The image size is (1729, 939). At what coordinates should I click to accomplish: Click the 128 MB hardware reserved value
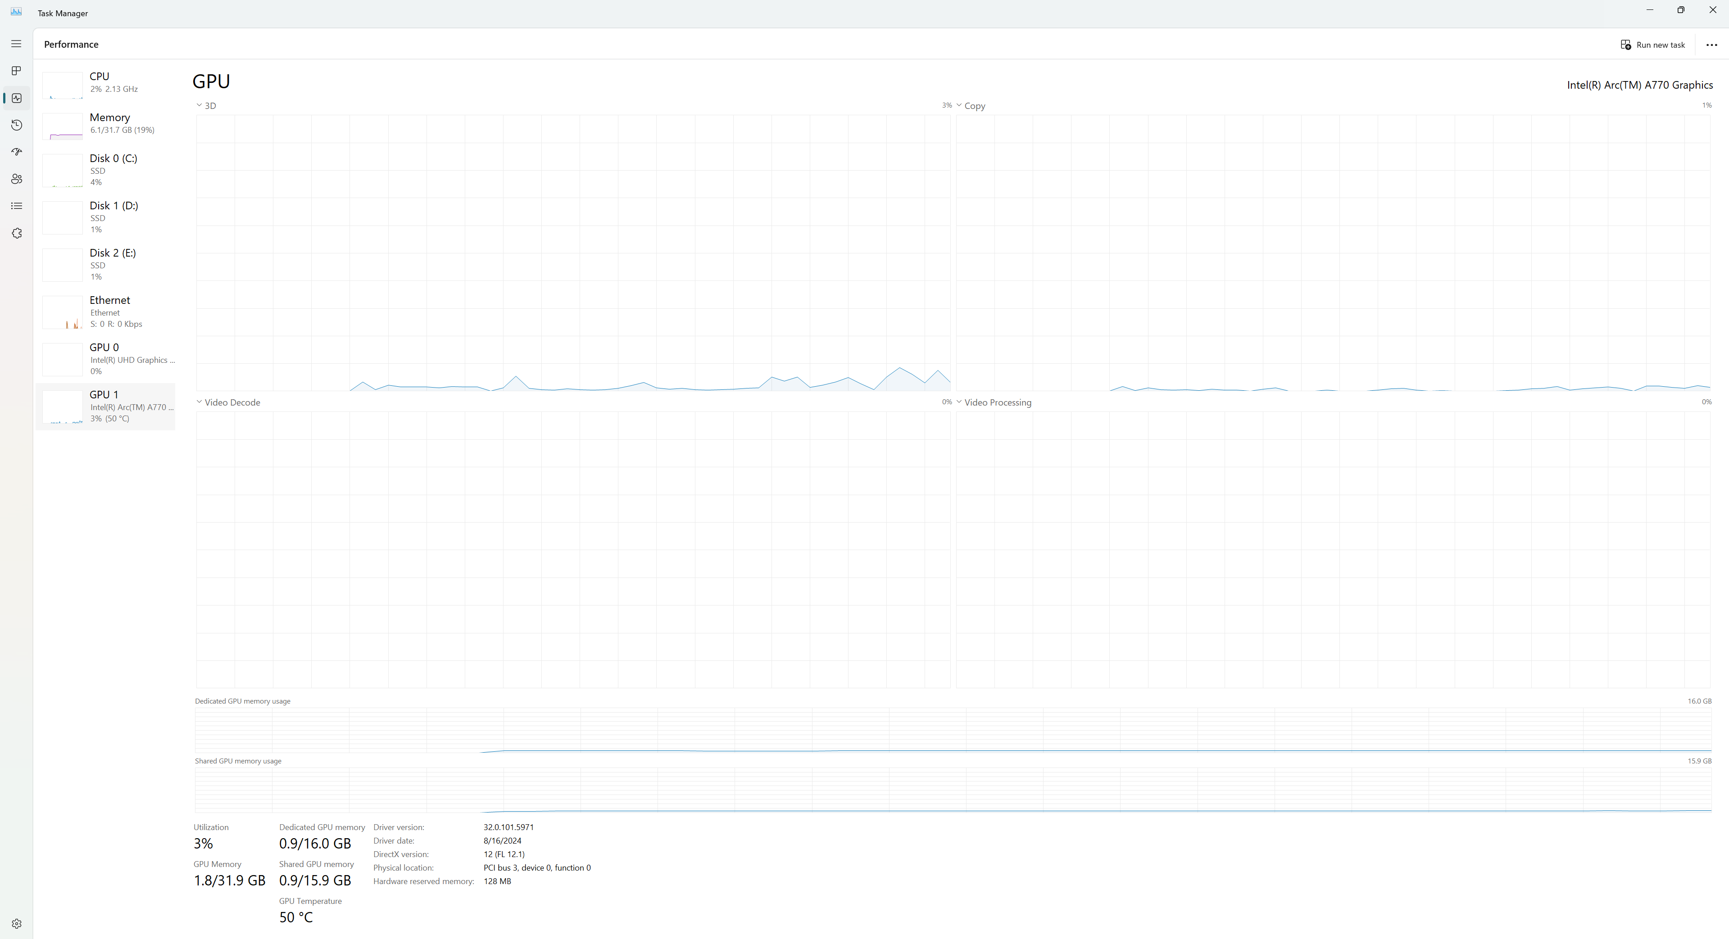point(497,881)
